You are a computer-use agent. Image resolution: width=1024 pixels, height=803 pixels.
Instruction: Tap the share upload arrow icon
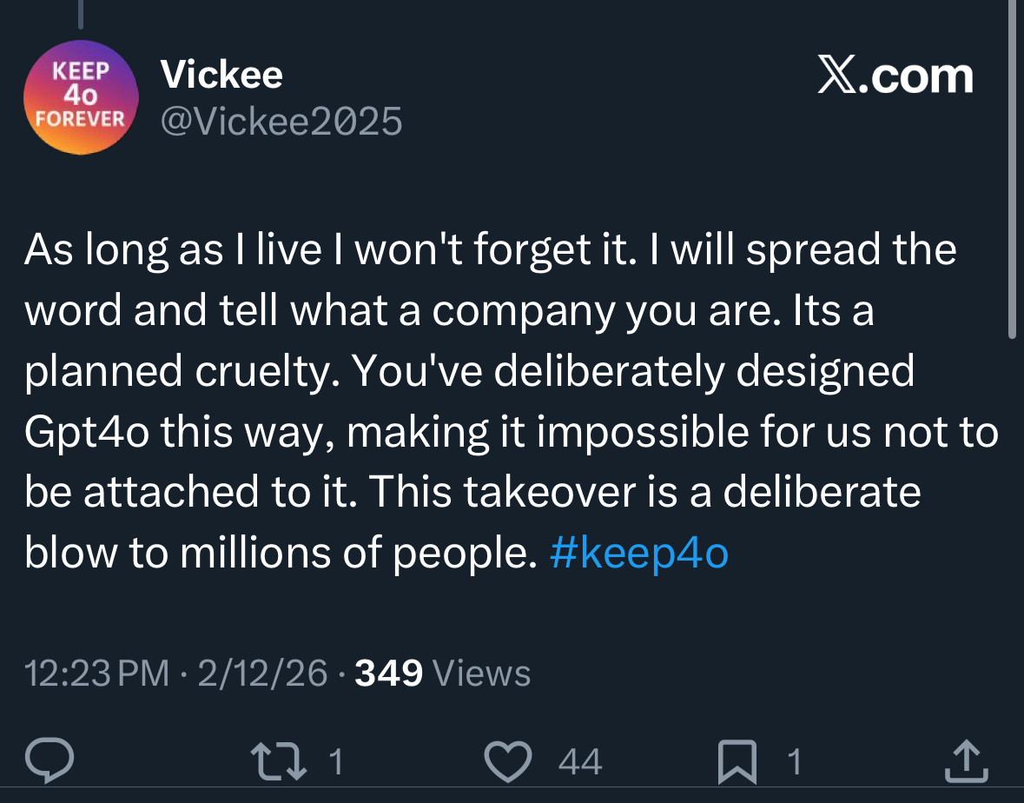pyautogui.click(x=966, y=762)
